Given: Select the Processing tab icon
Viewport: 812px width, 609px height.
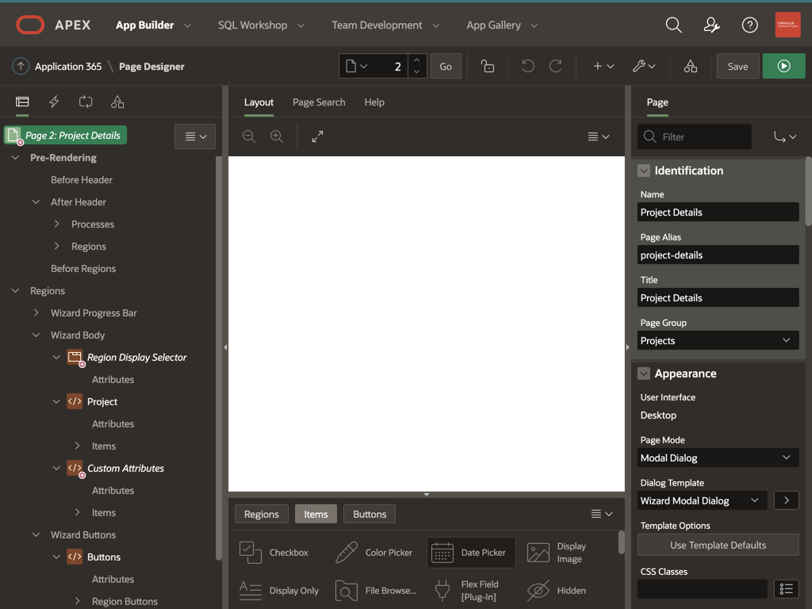Looking at the screenshot, I should tap(86, 102).
